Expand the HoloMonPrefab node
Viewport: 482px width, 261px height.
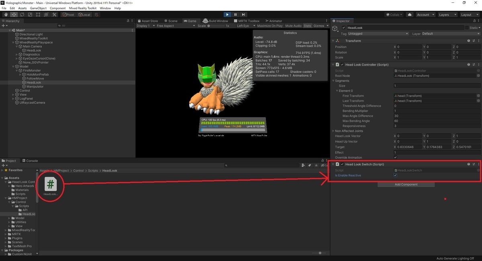coord(20,74)
